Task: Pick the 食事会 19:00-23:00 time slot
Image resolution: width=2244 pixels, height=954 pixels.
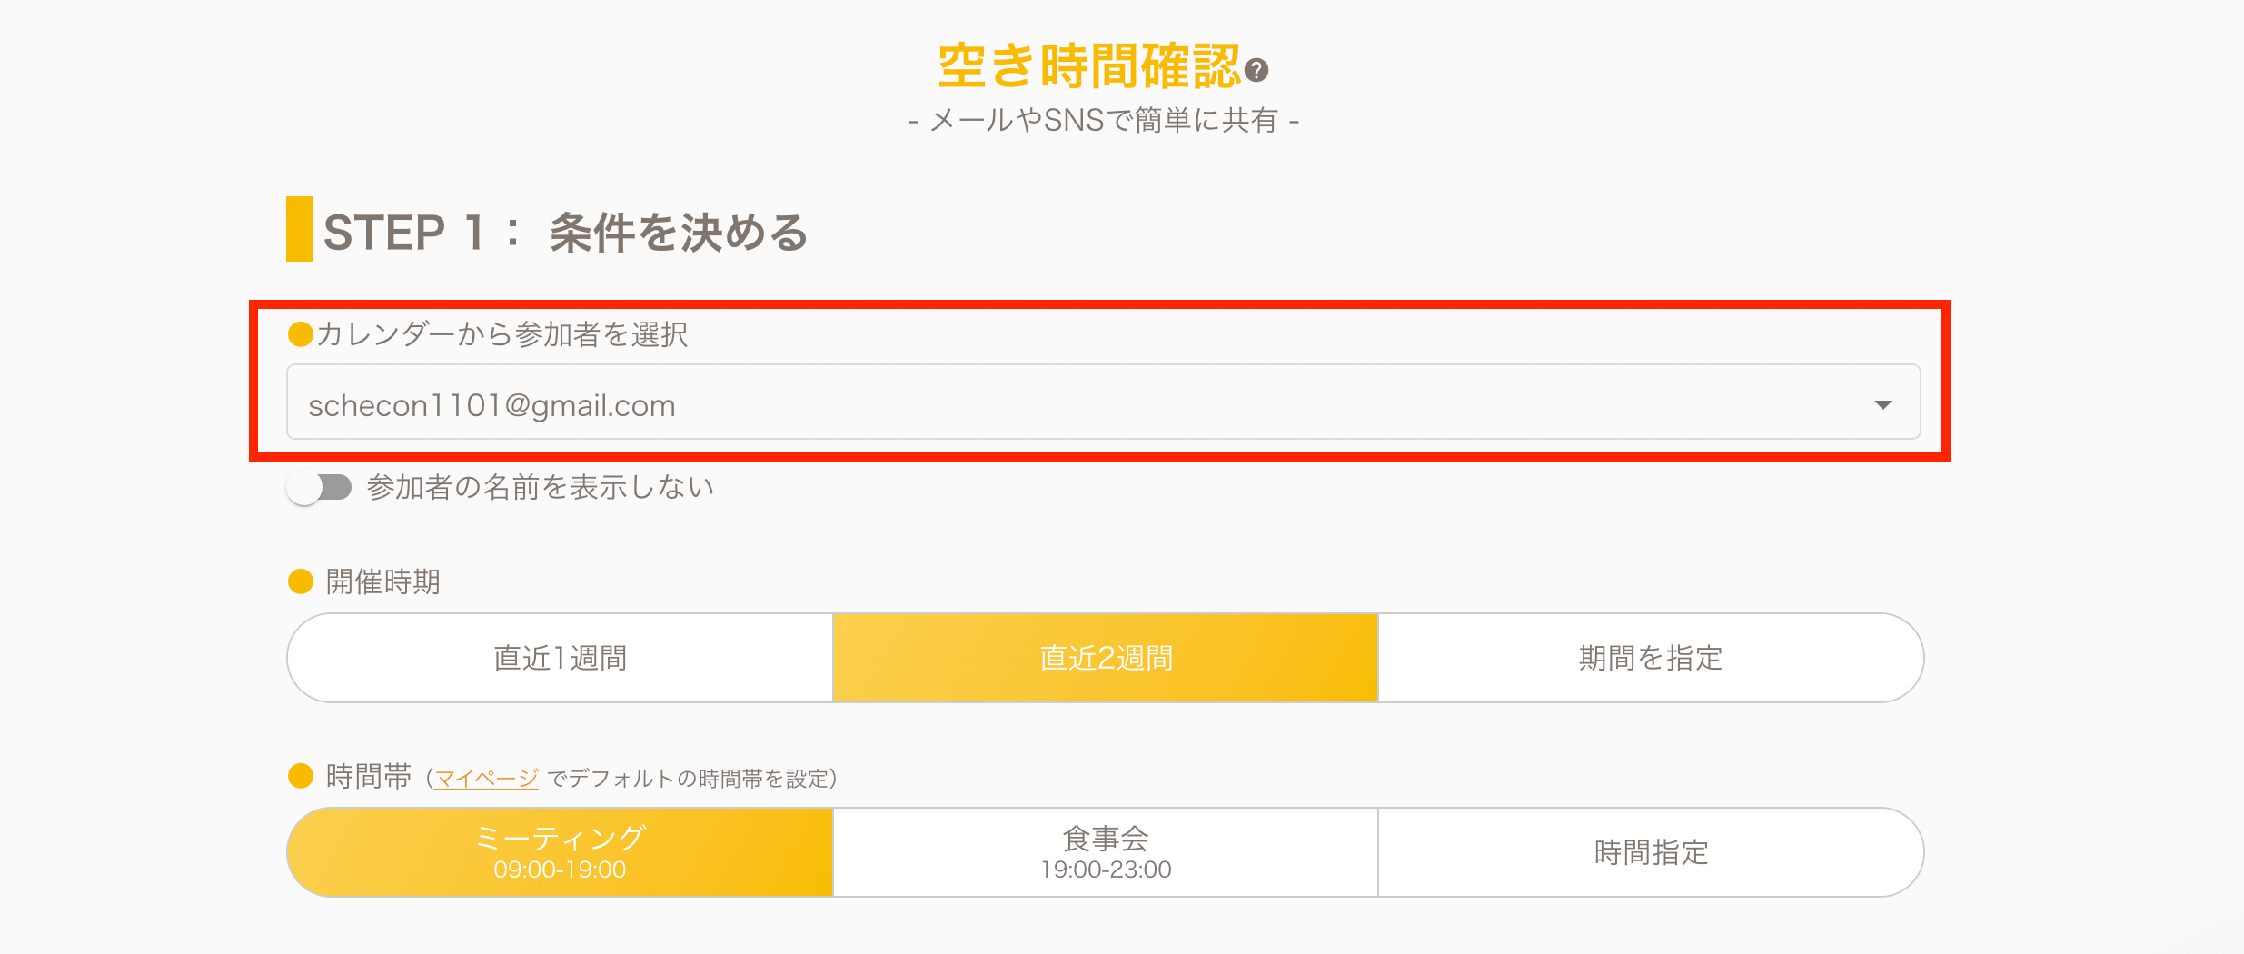Action: tap(1105, 852)
